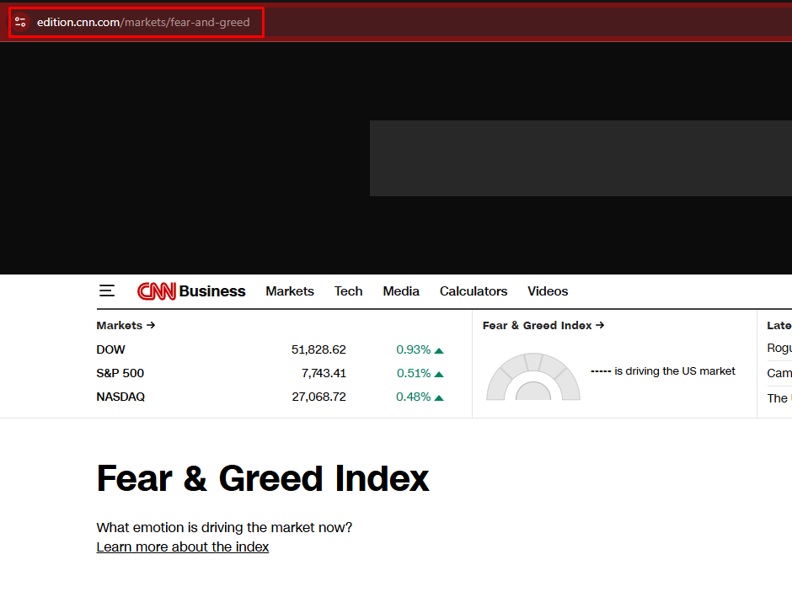Open the Media nav item
Viewport: 792px width, 613px height.
(x=401, y=291)
